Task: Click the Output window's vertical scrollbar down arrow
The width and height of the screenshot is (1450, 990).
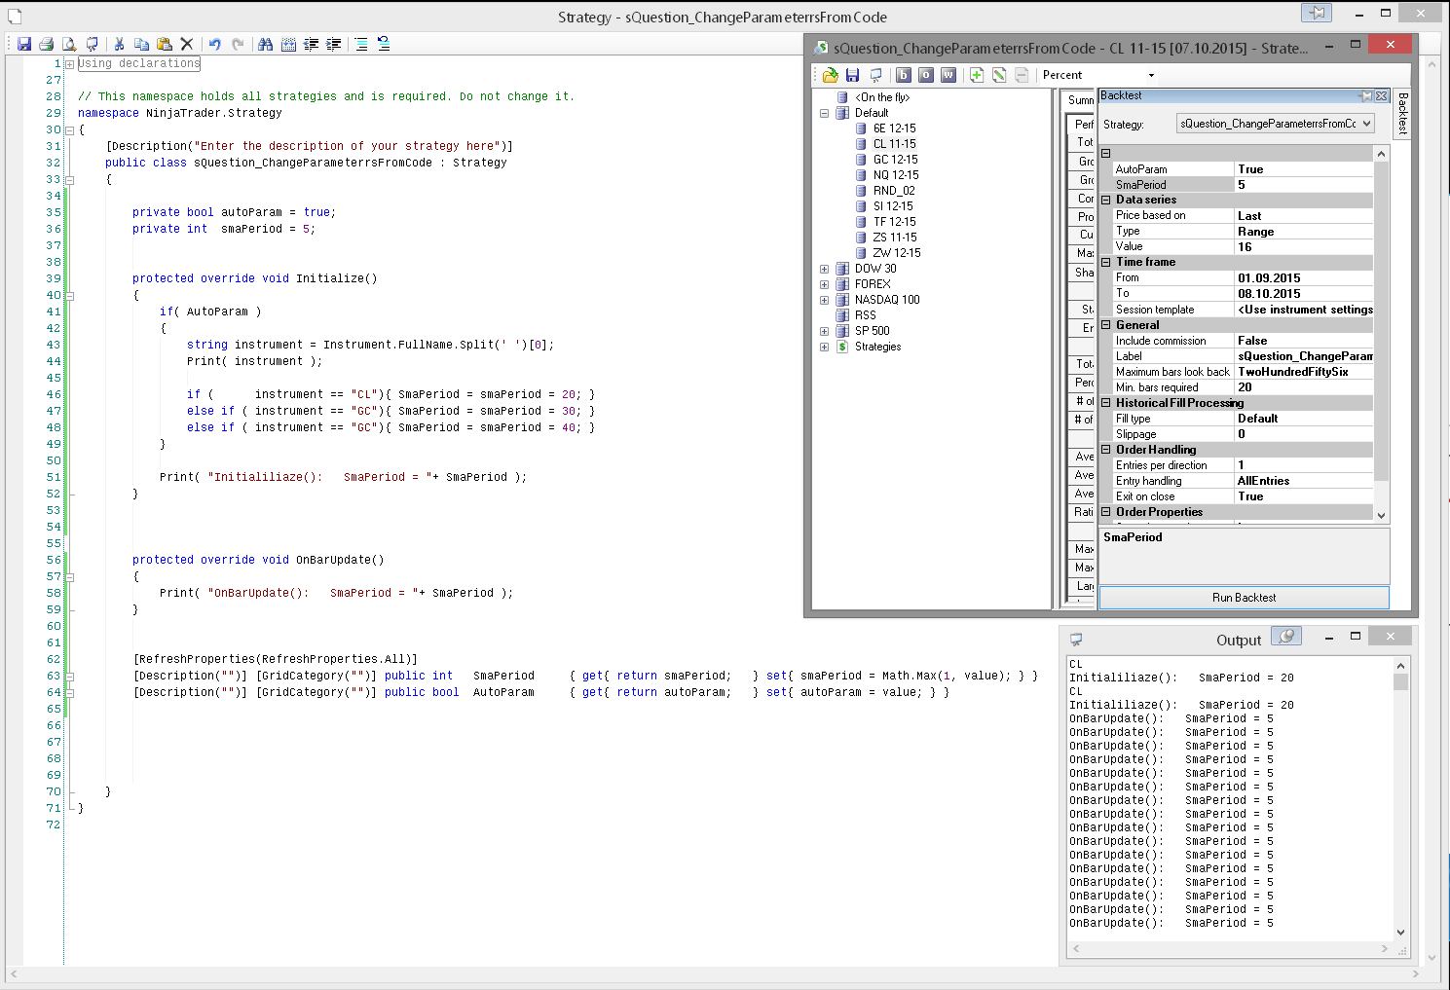Action: [1400, 932]
